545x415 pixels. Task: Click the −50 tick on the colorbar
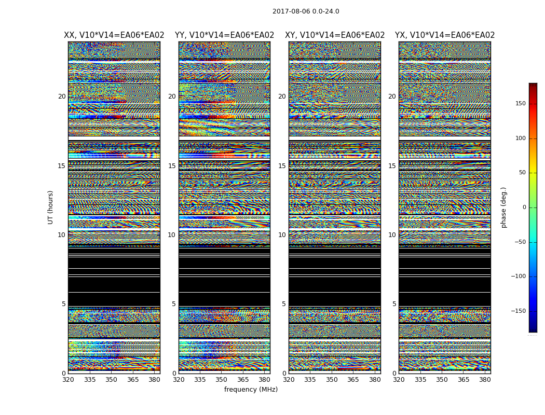(520, 242)
